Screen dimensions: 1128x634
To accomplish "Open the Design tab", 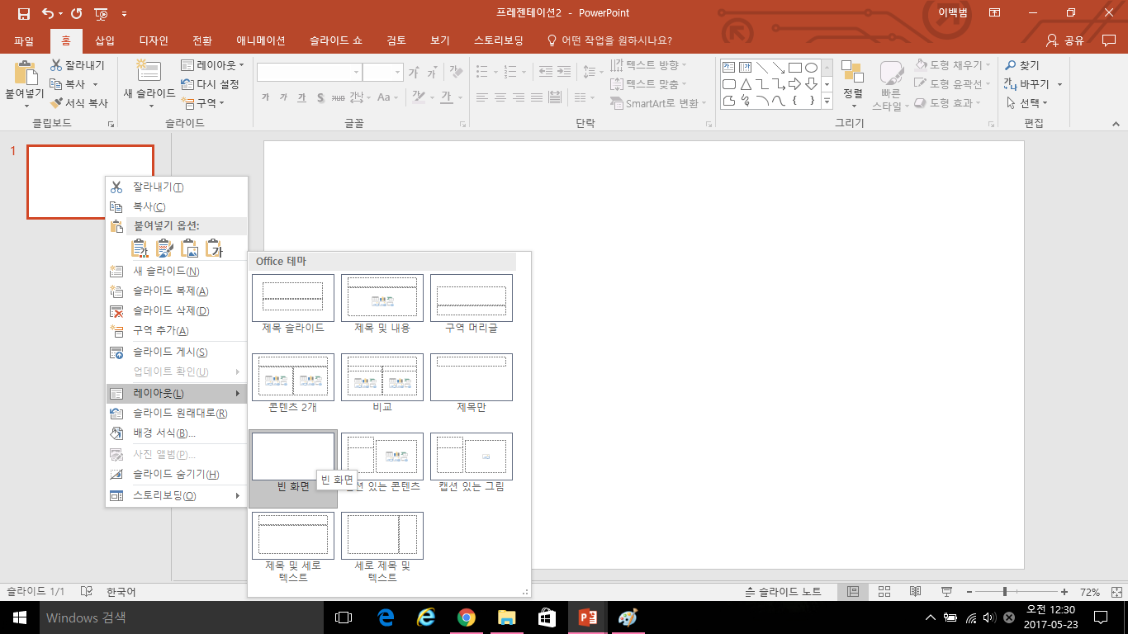I will pyautogui.click(x=154, y=40).
